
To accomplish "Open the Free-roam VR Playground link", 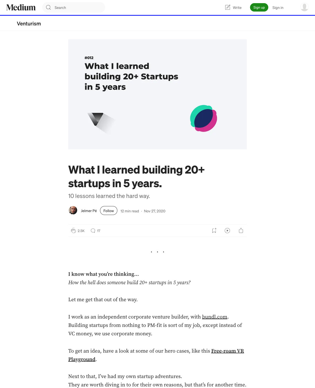I will click(x=227, y=351).
